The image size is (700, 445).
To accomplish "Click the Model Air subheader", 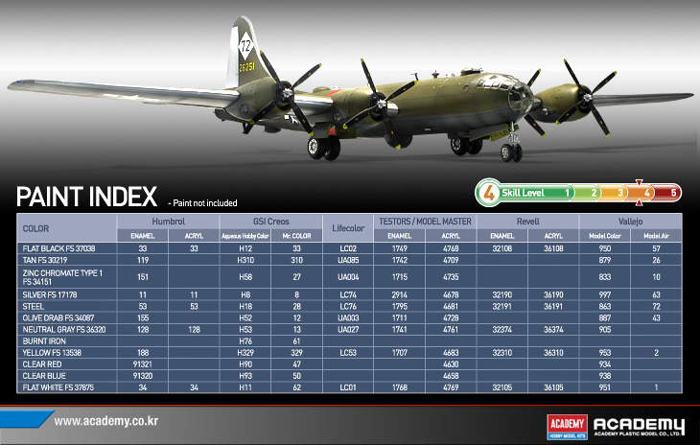I will pyautogui.click(x=656, y=236).
